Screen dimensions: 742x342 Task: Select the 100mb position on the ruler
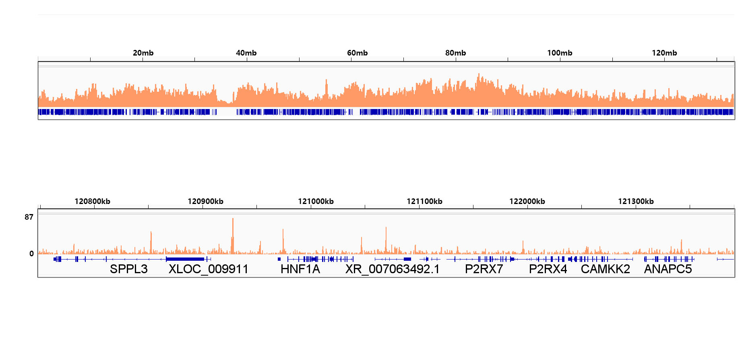pos(560,53)
